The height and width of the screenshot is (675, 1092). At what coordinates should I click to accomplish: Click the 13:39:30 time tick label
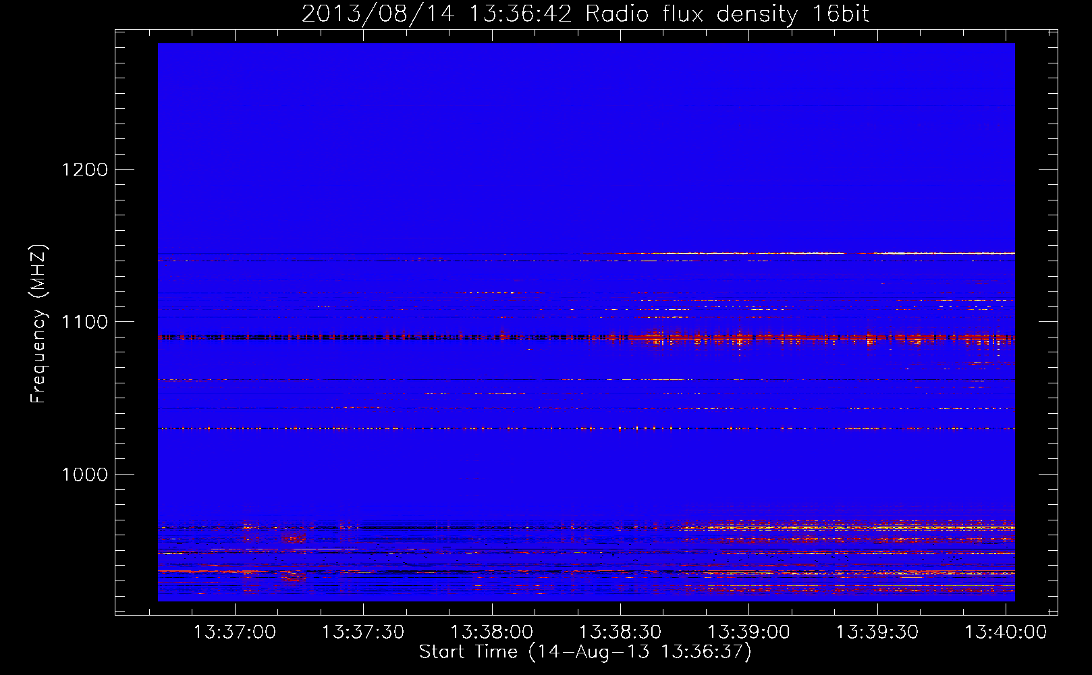[x=877, y=632]
